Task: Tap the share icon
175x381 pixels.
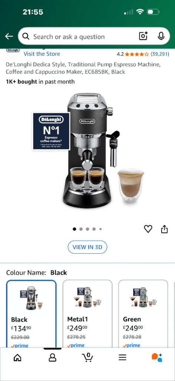Action: [164, 229]
